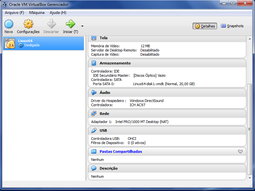Click Nenhum under Descrição
This screenshot has width=255, height=191.
tap(97, 176)
